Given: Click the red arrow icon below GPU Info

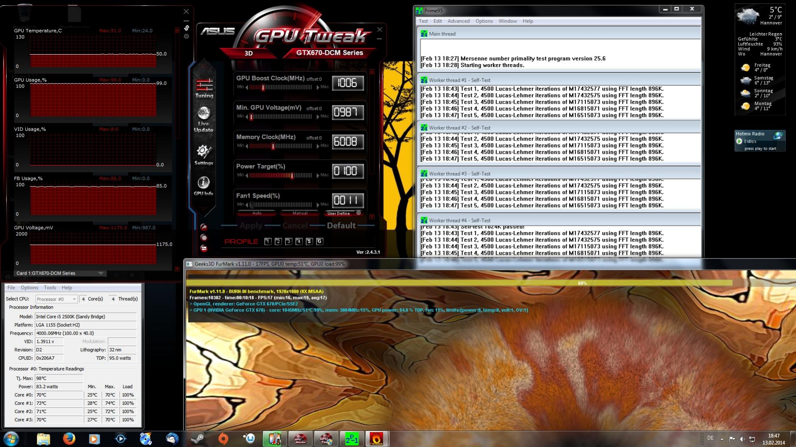Looking at the screenshot, I should tap(204, 227).
